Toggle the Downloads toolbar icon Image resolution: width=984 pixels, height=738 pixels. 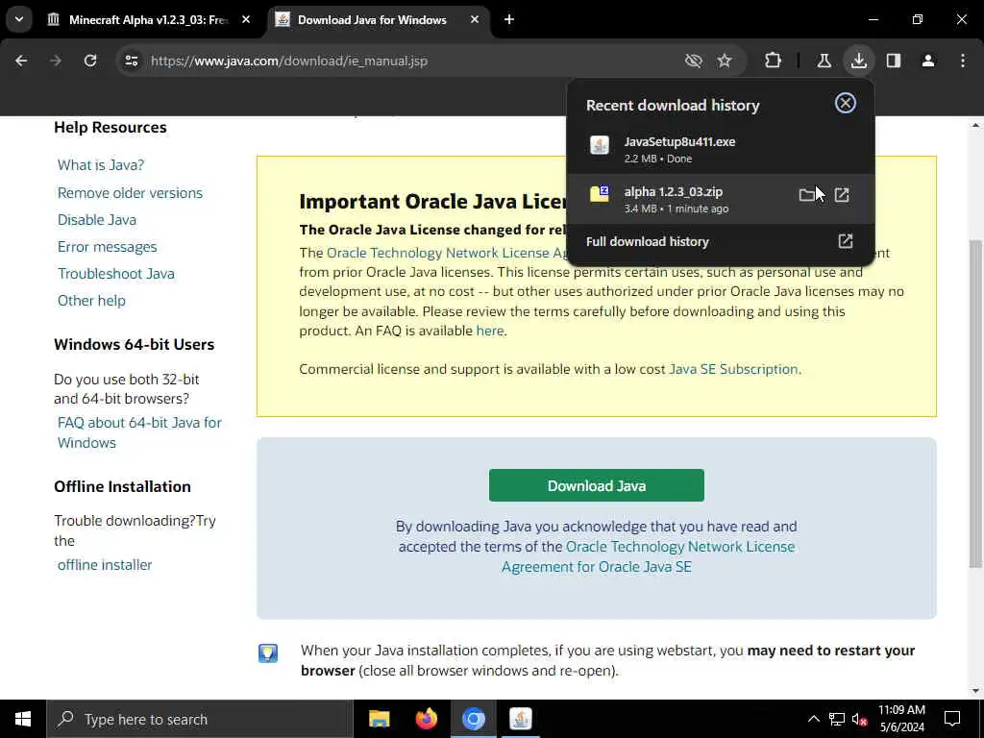point(858,61)
